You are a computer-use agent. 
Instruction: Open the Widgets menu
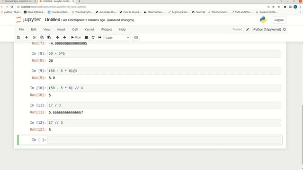[x=106, y=29]
